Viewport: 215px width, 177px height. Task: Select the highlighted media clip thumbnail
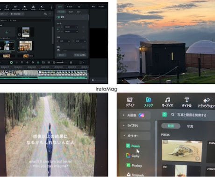click(7, 46)
